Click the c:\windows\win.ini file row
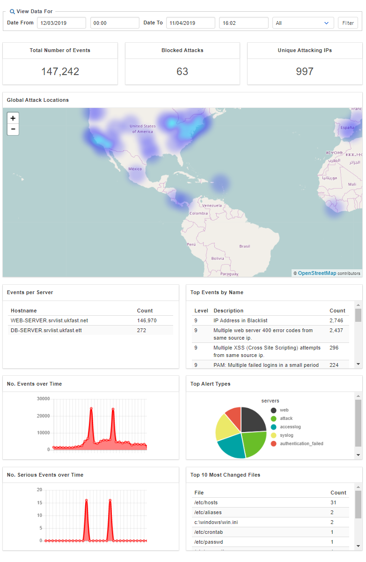 pyautogui.click(x=271, y=522)
